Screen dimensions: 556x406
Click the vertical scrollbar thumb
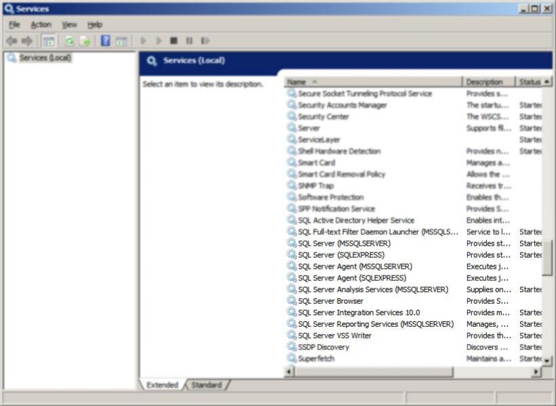coord(547,258)
